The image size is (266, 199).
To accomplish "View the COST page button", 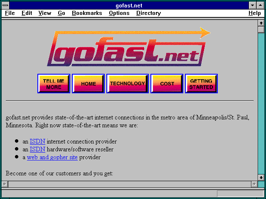I will coord(167,84).
